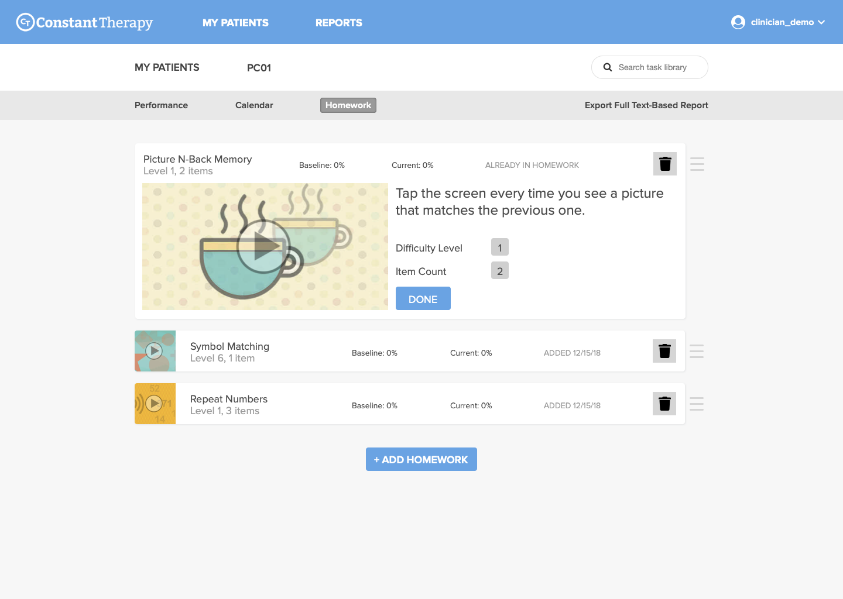Click the Search task library field

coord(650,67)
